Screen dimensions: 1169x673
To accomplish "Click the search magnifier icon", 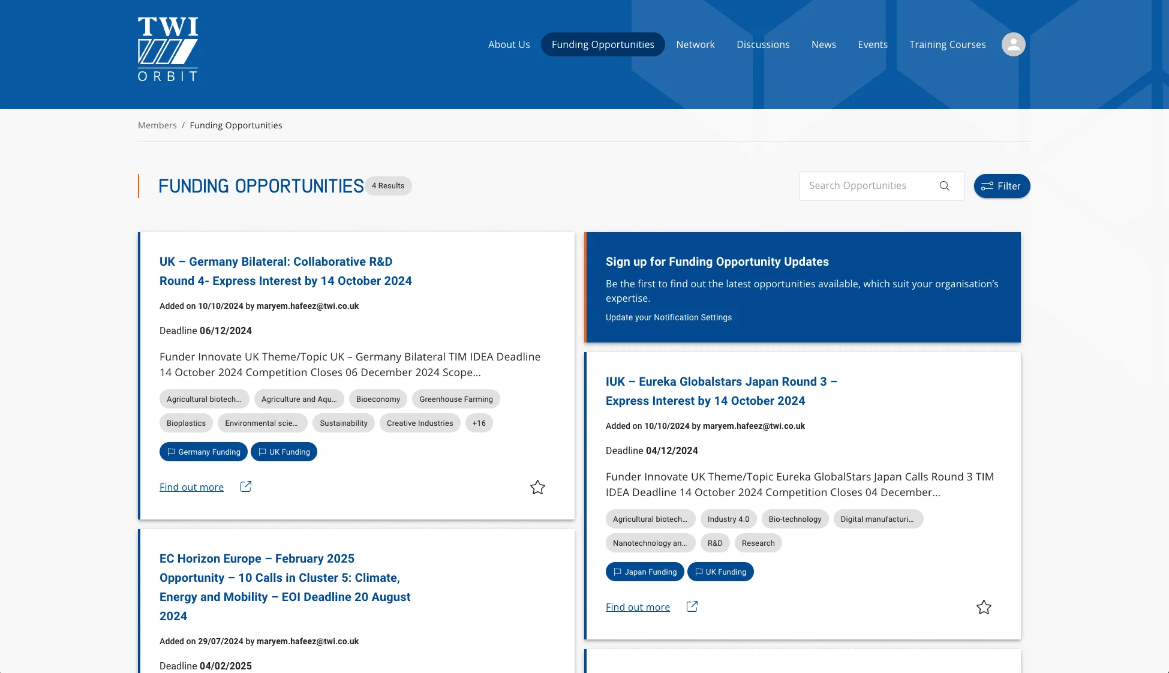I will pos(944,186).
